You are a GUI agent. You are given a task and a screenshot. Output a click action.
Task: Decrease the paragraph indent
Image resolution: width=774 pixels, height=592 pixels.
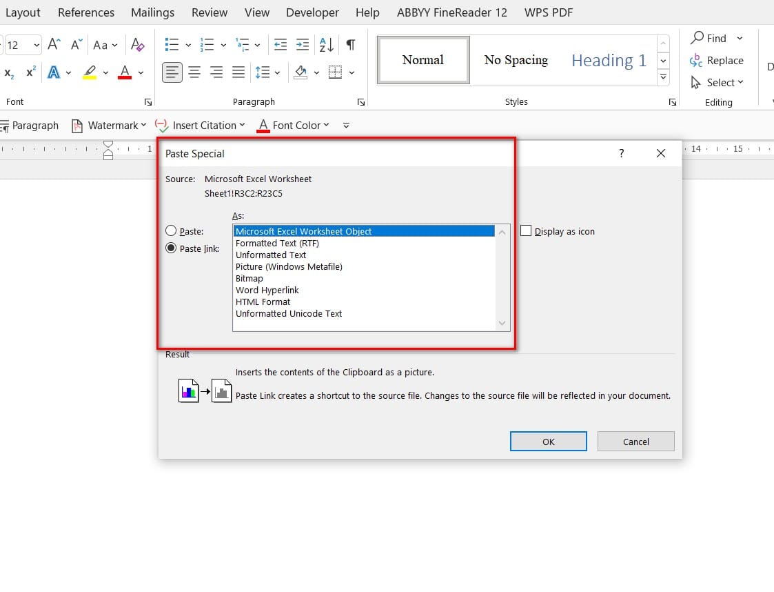pyautogui.click(x=281, y=44)
